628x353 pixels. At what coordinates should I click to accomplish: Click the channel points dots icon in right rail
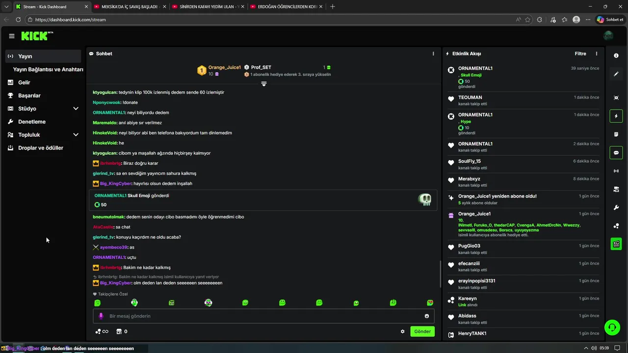(x=616, y=226)
